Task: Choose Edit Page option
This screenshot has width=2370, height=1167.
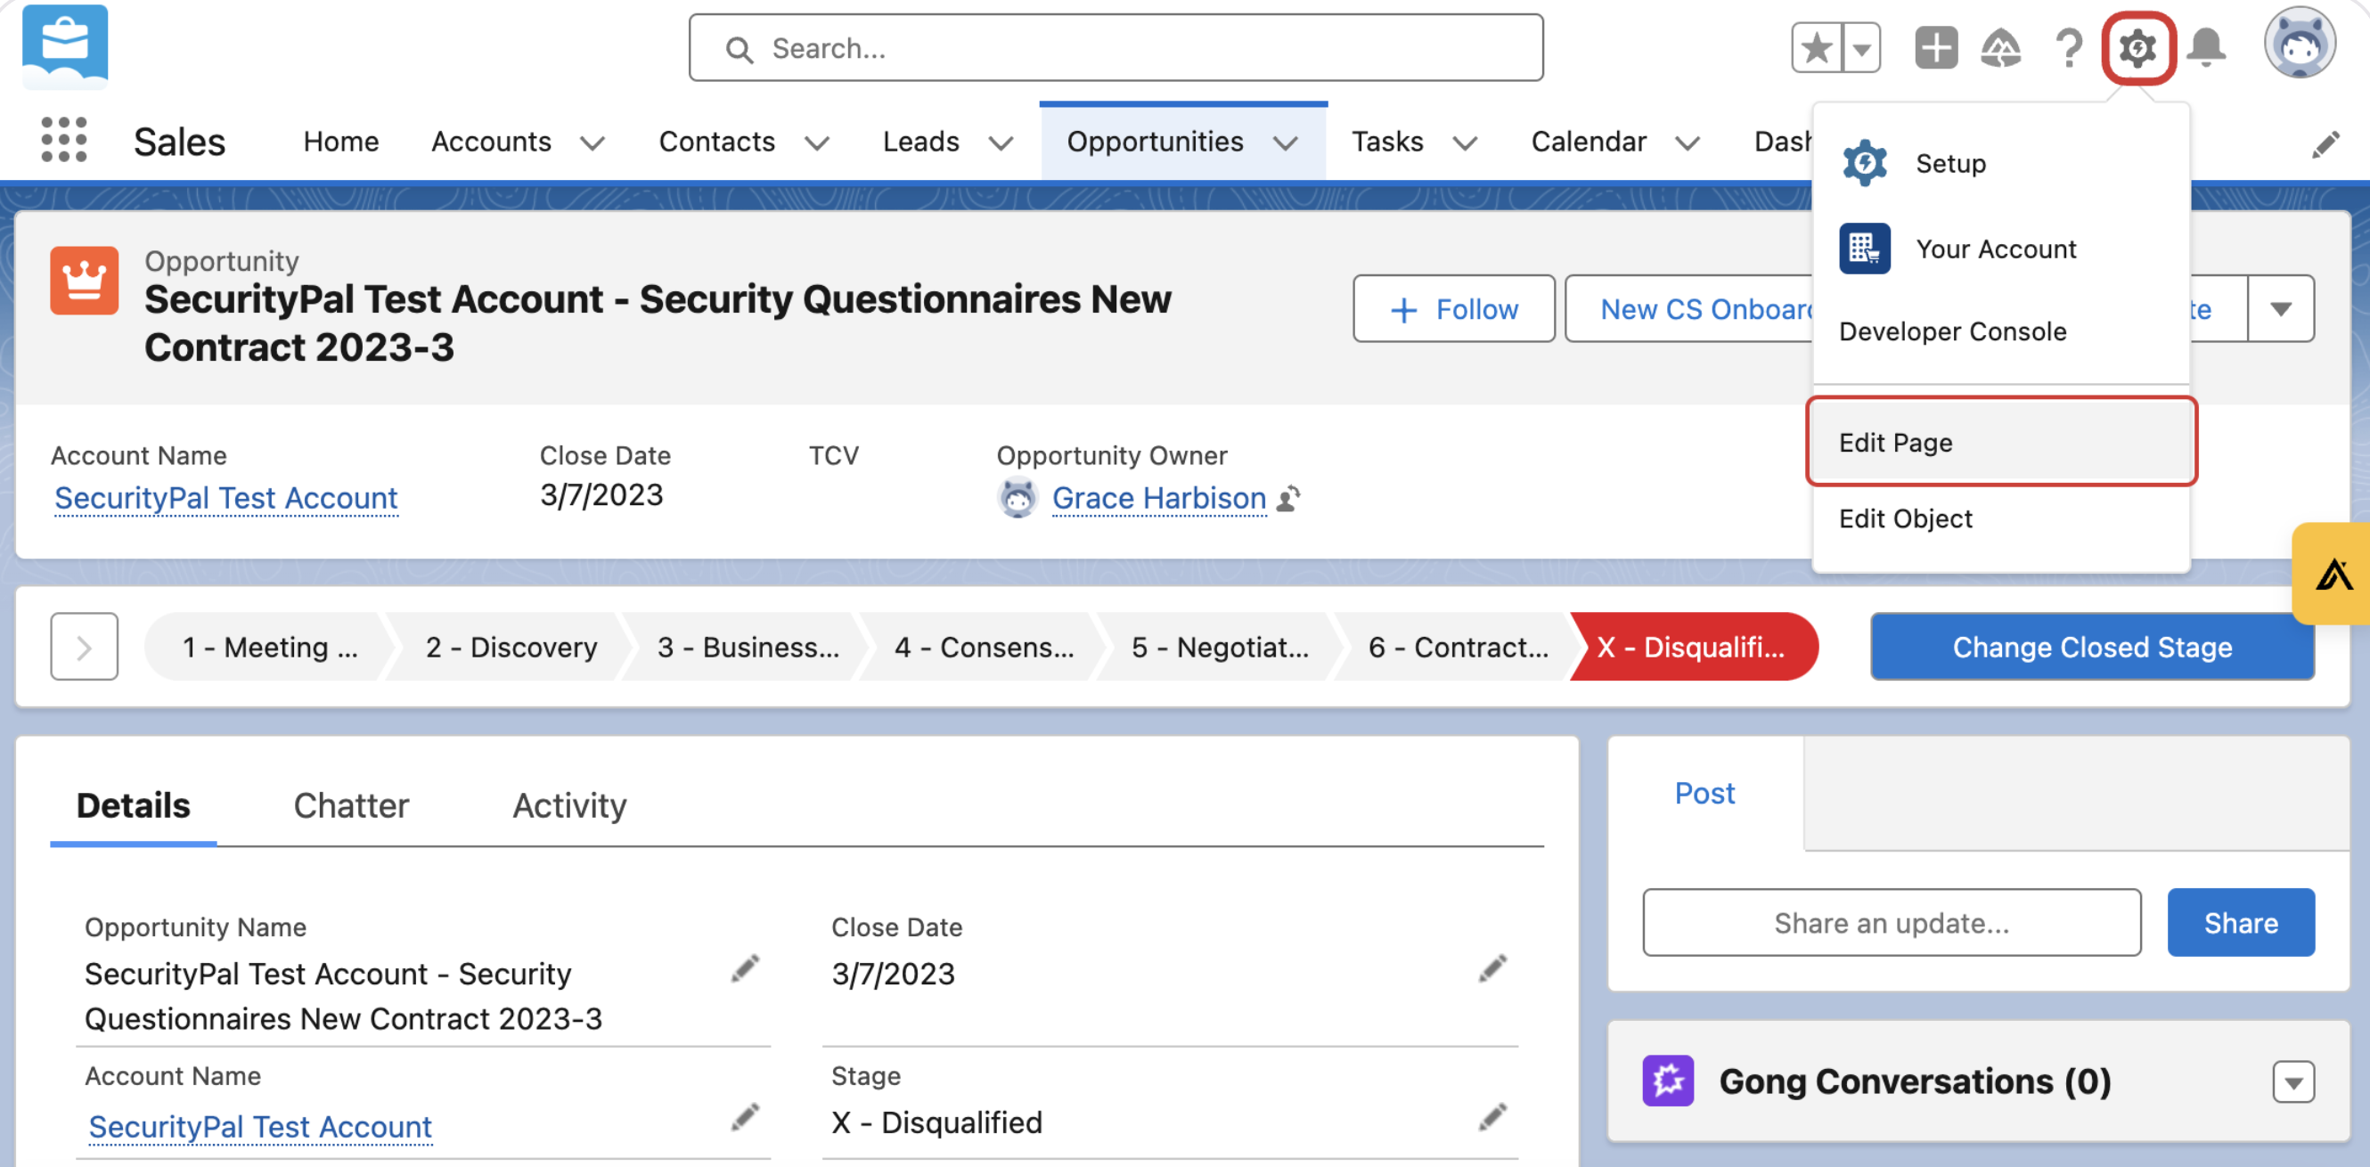Action: tap(2001, 443)
